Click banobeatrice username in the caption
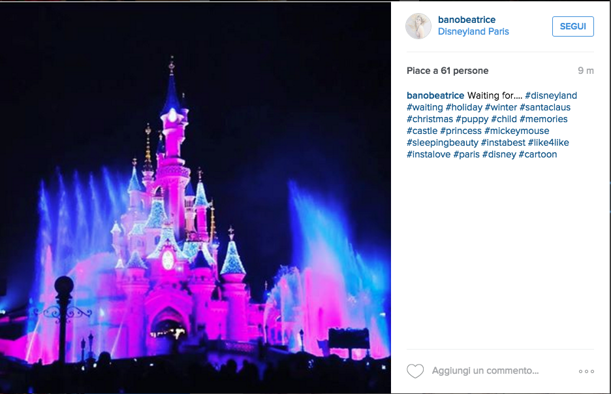The height and width of the screenshot is (394, 611). point(435,95)
